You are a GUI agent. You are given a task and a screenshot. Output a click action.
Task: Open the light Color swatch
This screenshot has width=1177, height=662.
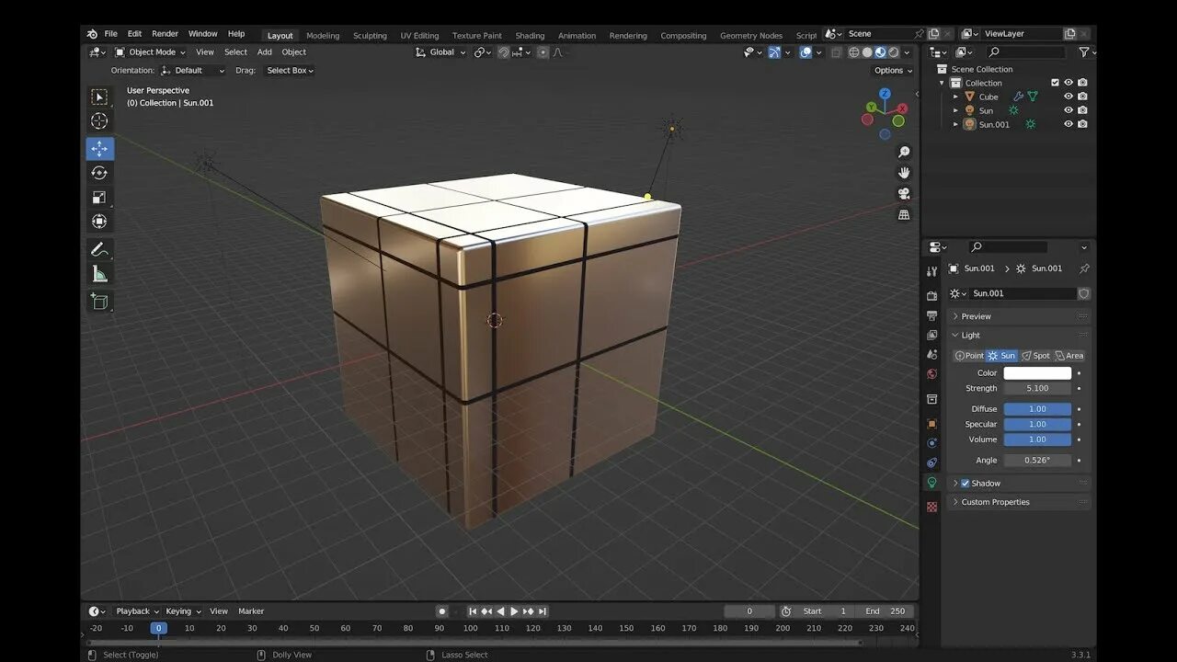point(1039,372)
